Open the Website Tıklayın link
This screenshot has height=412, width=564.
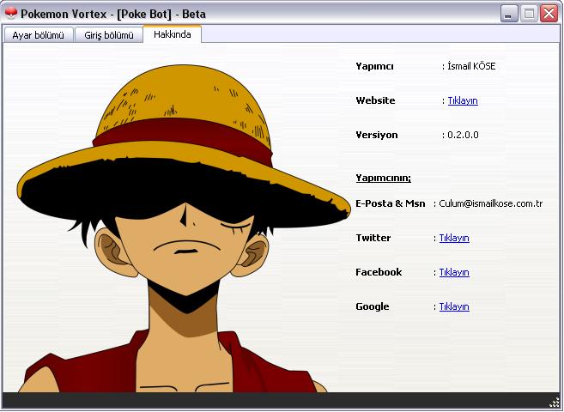pos(463,100)
